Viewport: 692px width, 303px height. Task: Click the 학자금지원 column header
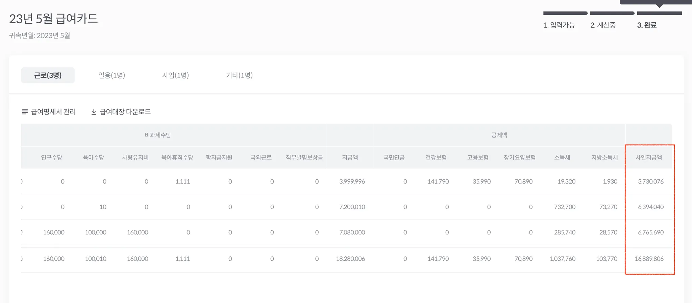coord(219,157)
